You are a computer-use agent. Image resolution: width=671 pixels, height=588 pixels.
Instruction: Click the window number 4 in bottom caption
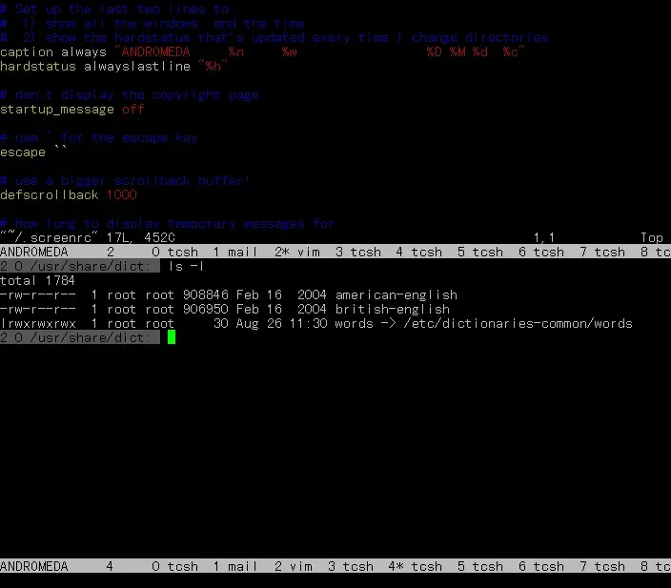110,567
